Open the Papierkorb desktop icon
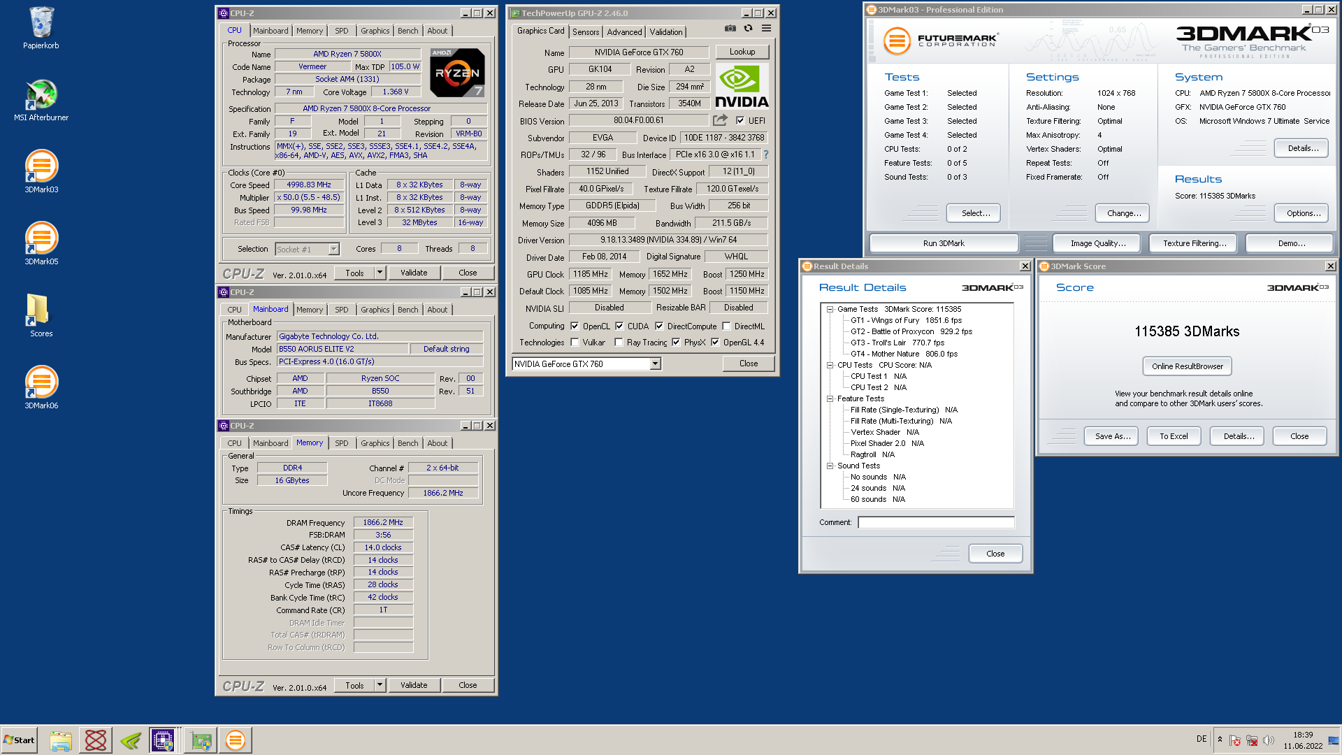The width and height of the screenshot is (1342, 755). pyautogui.click(x=41, y=28)
